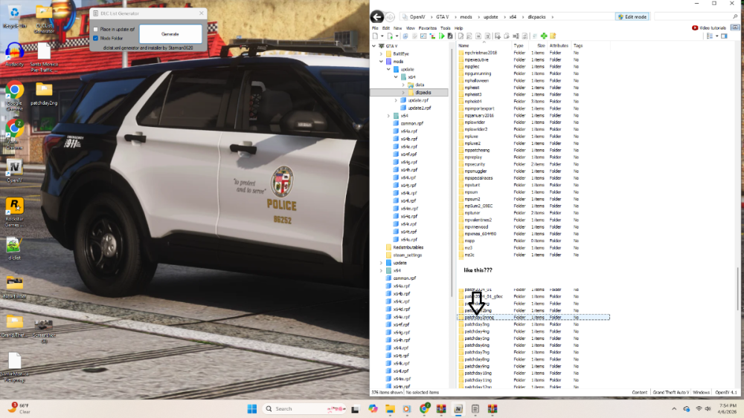Click the Windows Start button
The image size is (744, 418).
[252, 409]
